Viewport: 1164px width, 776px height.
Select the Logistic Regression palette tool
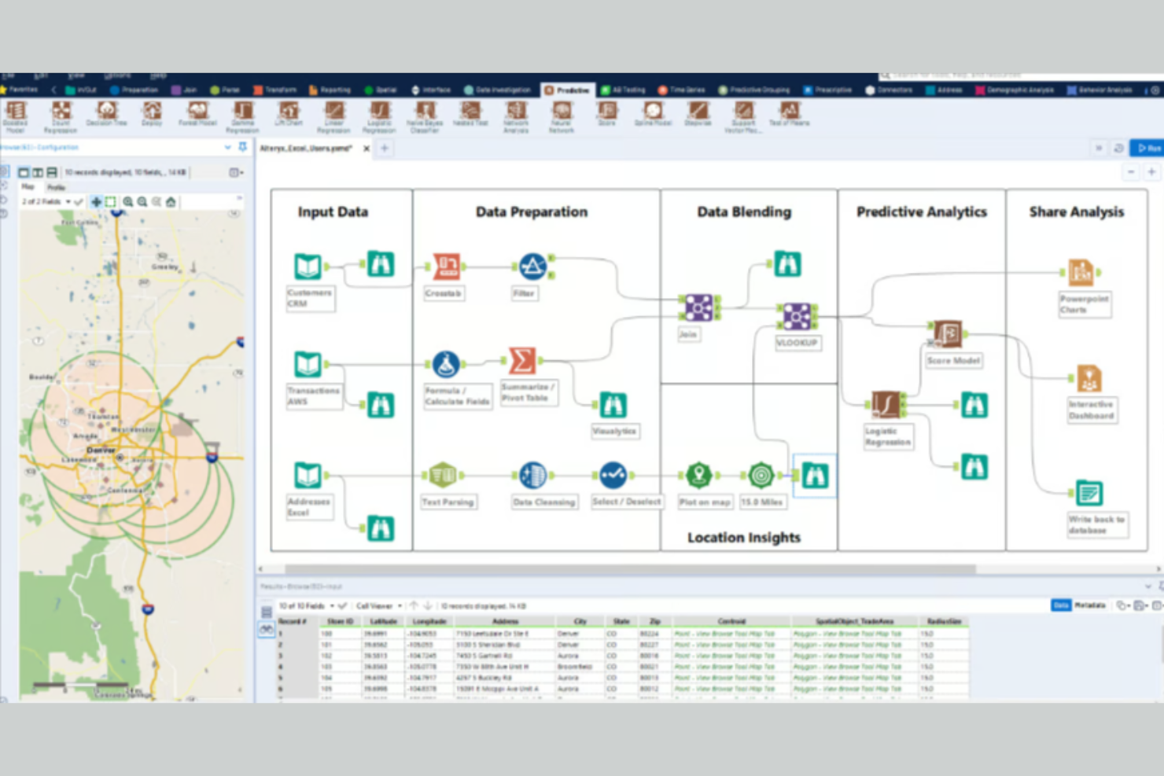point(380,116)
